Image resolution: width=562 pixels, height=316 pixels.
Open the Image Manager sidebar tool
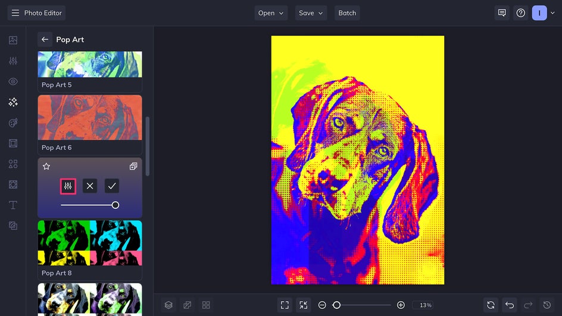click(13, 40)
